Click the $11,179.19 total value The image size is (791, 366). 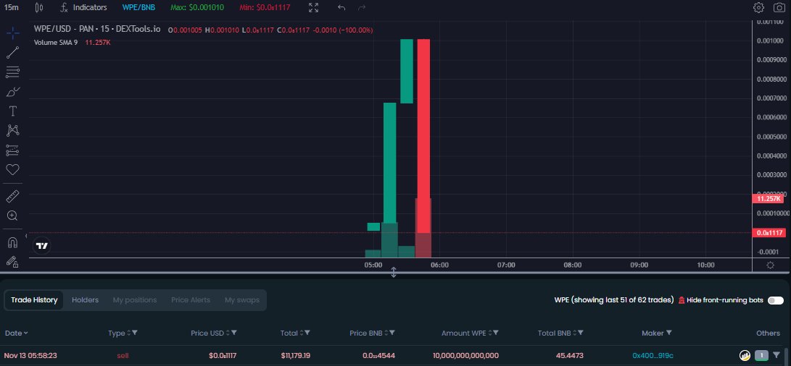pyautogui.click(x=296, y=355)
